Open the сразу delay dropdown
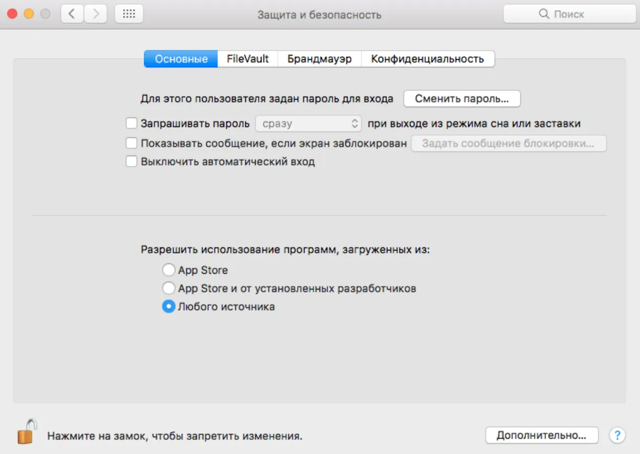Image resolution: width=640 pixels, height=454 pixels. 309,124
